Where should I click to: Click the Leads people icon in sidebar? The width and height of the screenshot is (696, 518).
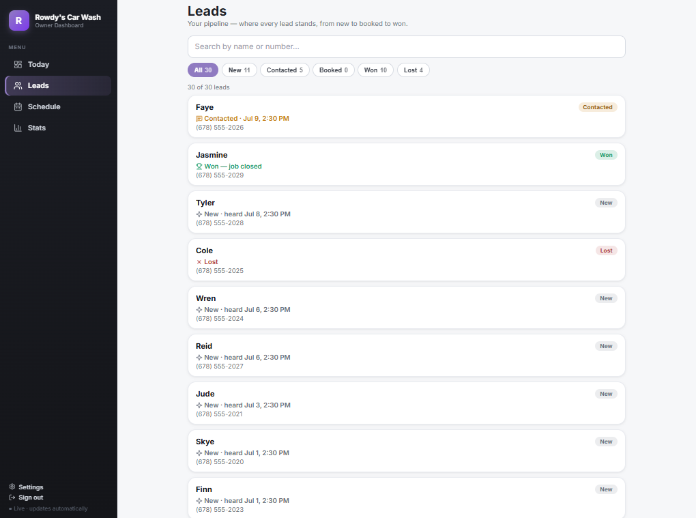point(18,86)
